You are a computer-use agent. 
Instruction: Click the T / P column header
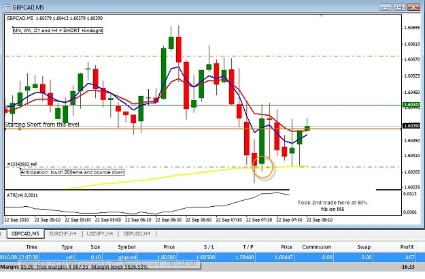point(248,247)
